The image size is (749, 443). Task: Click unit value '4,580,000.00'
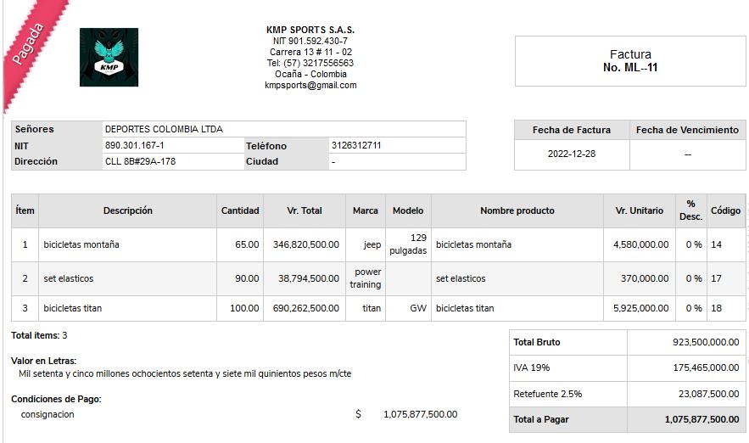(x=640, y=244)
